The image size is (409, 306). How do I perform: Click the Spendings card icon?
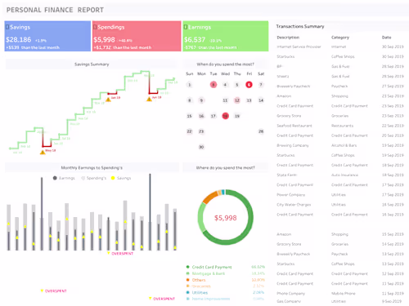[x=95, y=27]
